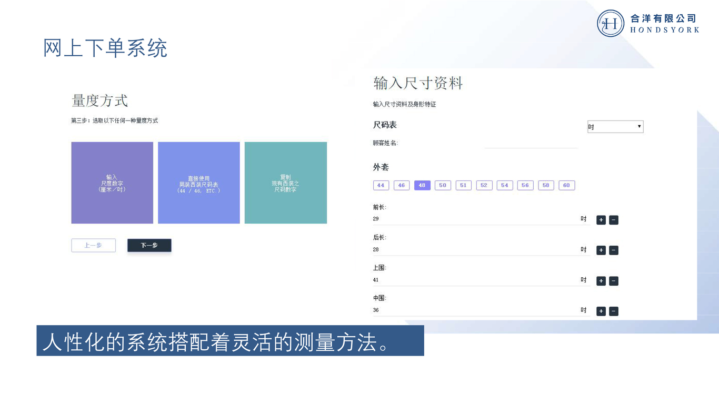
Task: Select jacket size 60
Action: [x=566, y=185]
